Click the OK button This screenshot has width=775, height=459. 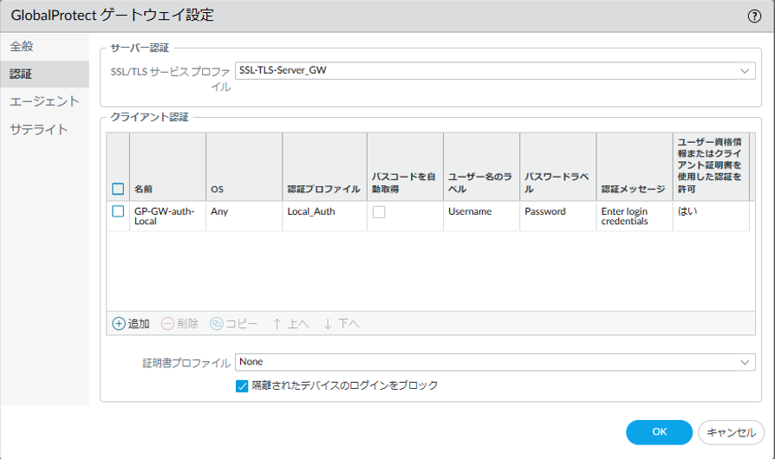(x=659, y=432)
